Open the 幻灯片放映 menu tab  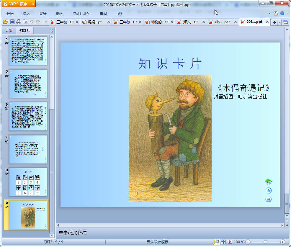(x=81, y=14)
